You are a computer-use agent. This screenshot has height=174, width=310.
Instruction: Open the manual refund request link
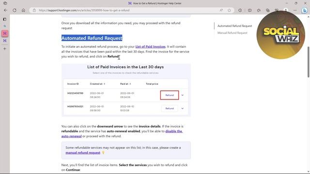(83, 153)
